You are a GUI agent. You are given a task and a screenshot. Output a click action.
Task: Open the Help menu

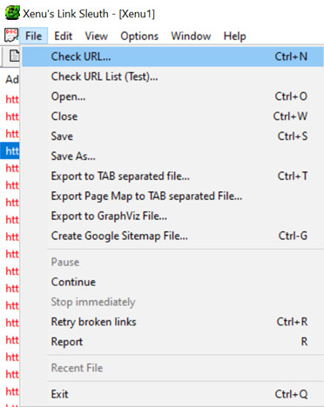pyautogui.click(x=234, y=36)
